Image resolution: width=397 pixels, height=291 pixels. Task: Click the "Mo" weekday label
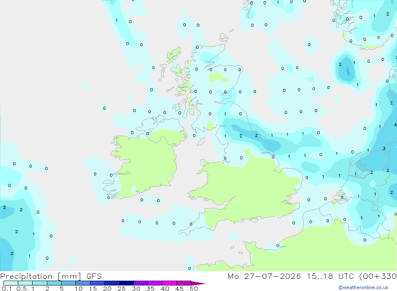[x=233, y=276]
